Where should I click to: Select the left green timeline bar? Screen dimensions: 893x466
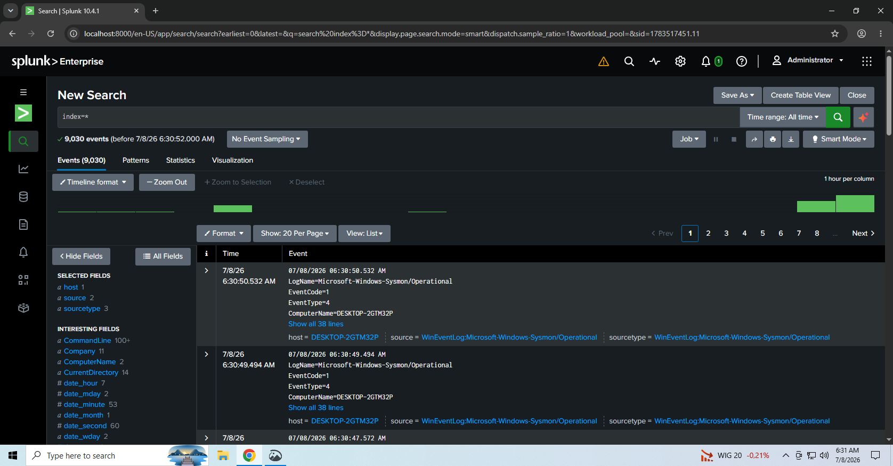[233, 209]
